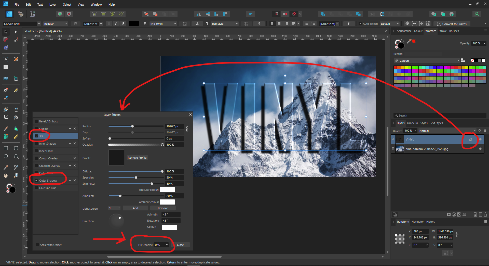Click the Underline formatting button
This screenshot has height=266, width=489.
pos(123,23)
